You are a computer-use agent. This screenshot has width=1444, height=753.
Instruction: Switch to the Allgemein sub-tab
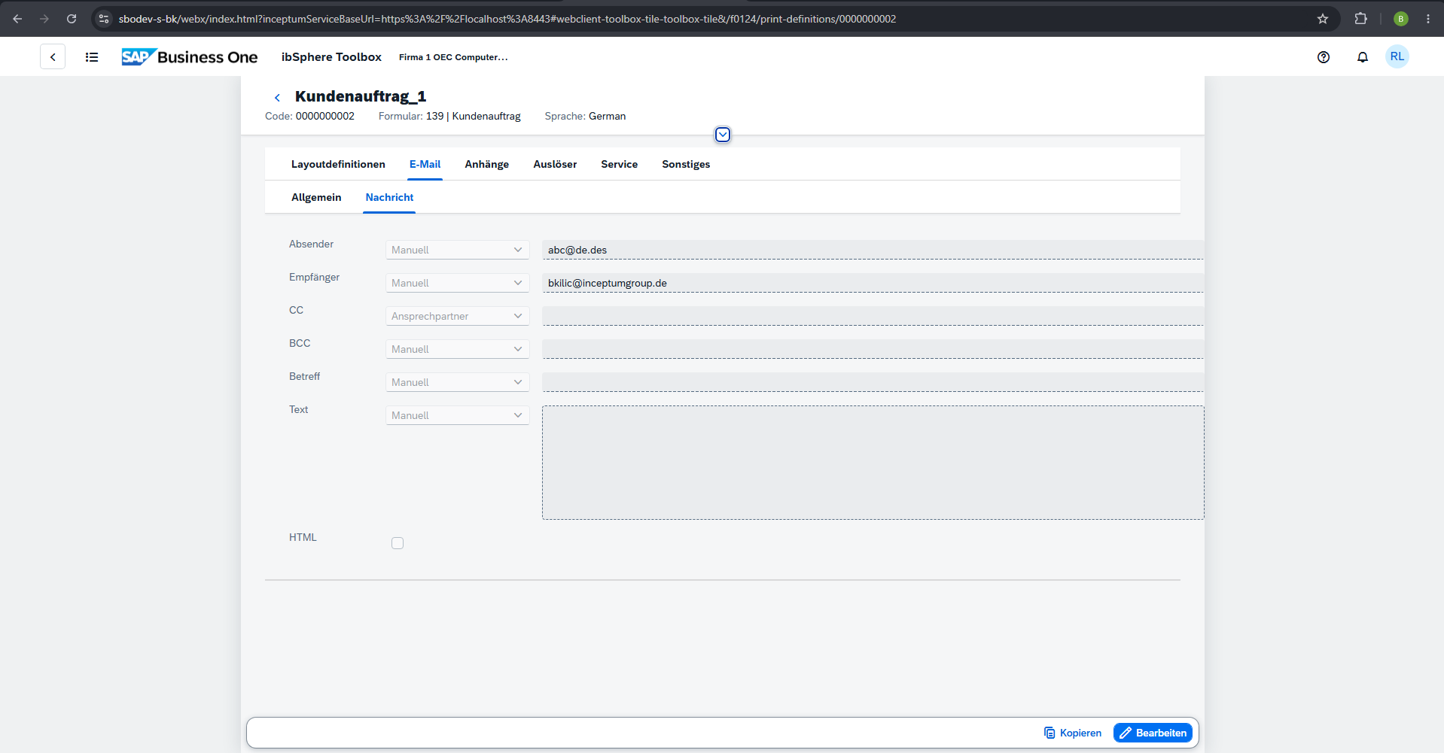(x=316, y=197)
